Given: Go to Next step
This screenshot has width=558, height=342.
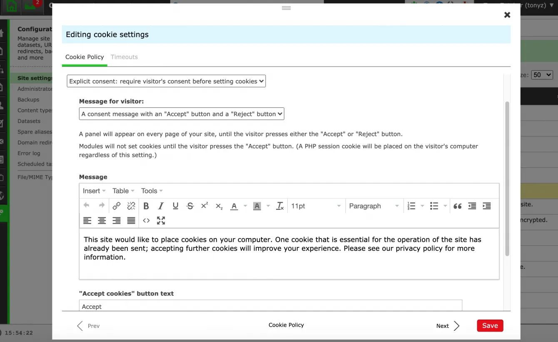Looking at the screenshot, I should (448, 326).
